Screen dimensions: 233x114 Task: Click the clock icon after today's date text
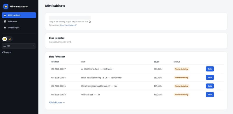tap(90, 22)
